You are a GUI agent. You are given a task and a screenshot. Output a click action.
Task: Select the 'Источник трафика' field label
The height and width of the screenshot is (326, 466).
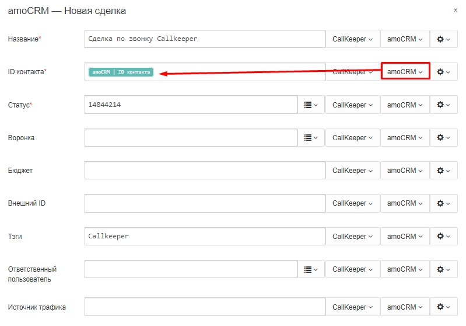click(37, 307)
